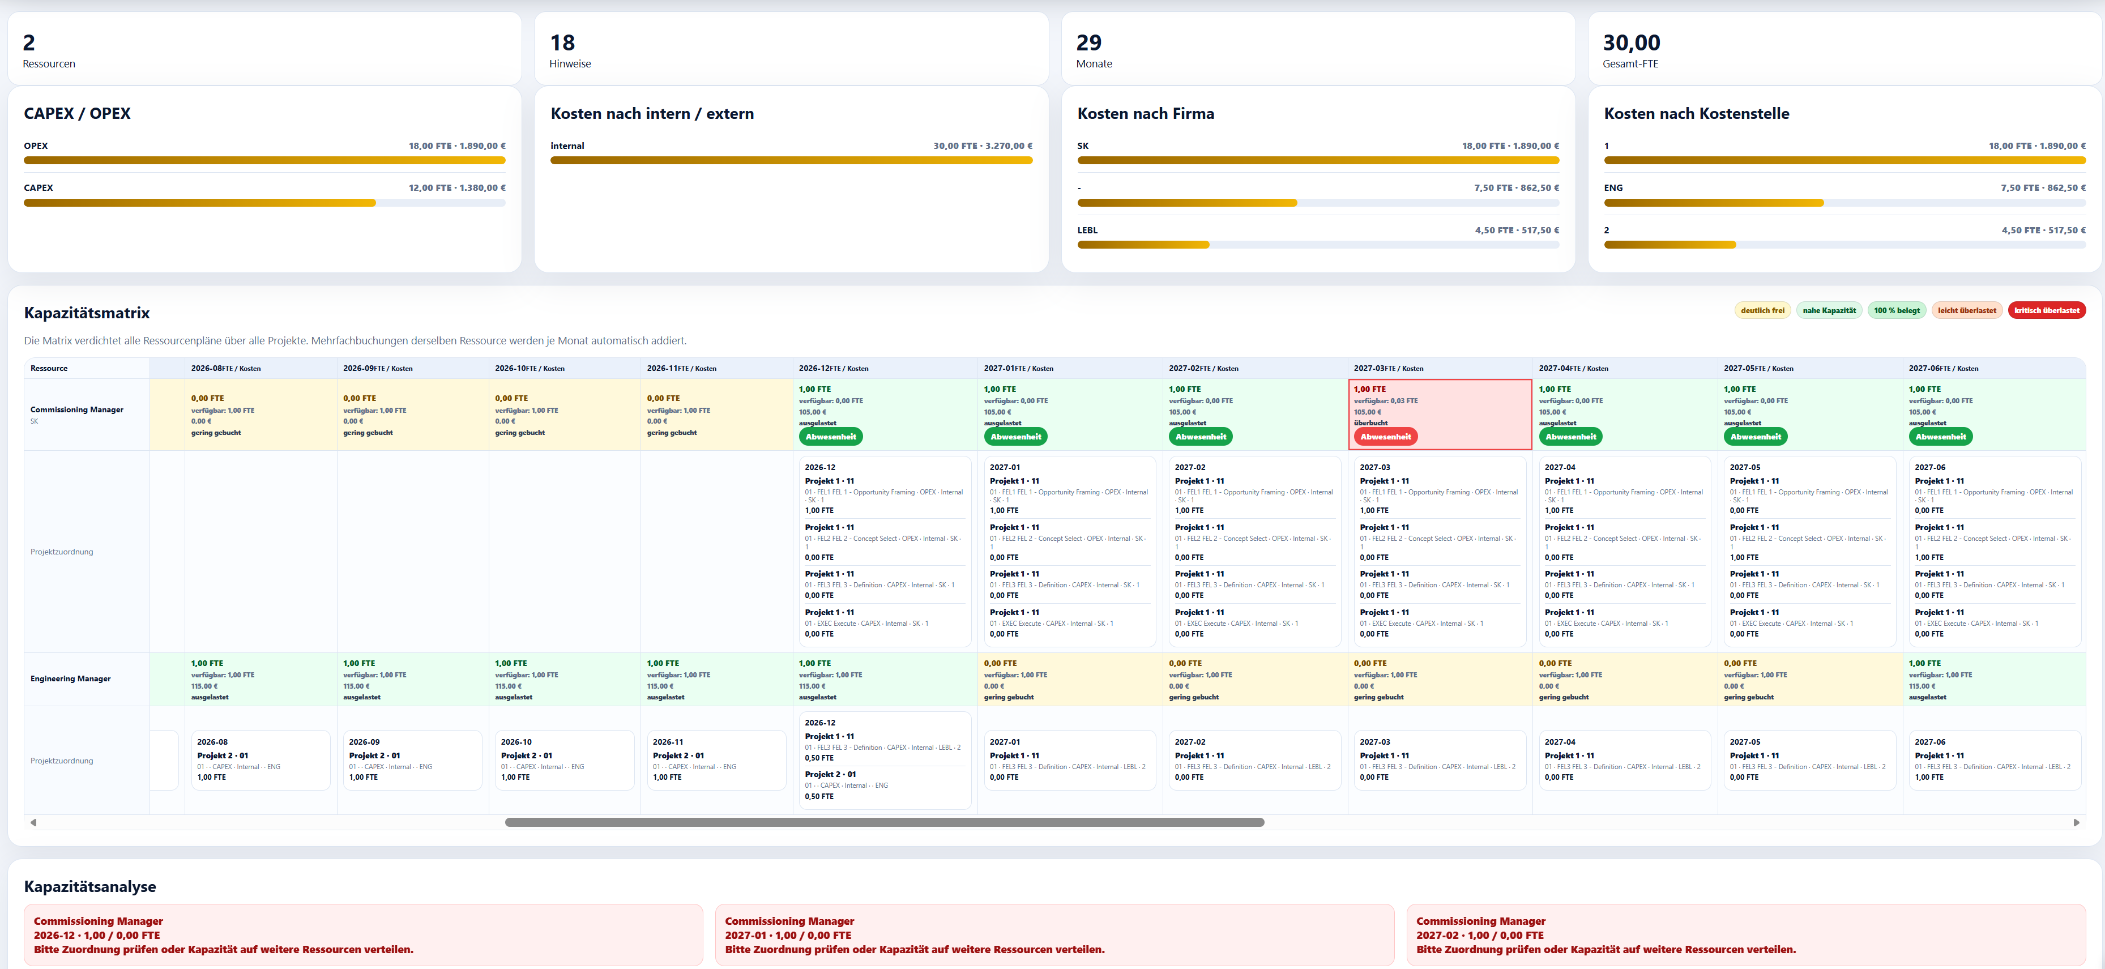Select the 'Commissioning Manager' row label

tap(77, 410)
